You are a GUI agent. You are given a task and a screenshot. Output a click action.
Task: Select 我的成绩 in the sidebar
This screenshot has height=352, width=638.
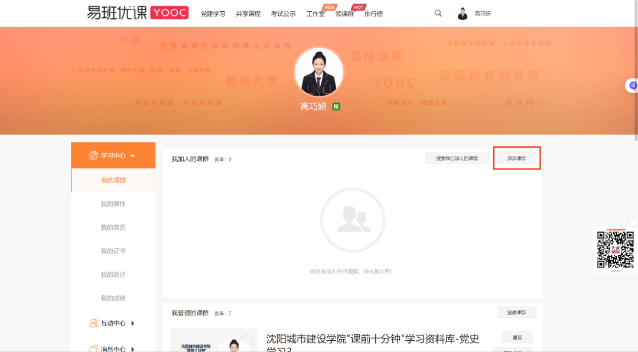coord(113,298)
